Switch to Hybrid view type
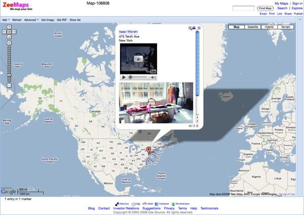This screenshot has width=304, height=215. click(x=269, y=27)
